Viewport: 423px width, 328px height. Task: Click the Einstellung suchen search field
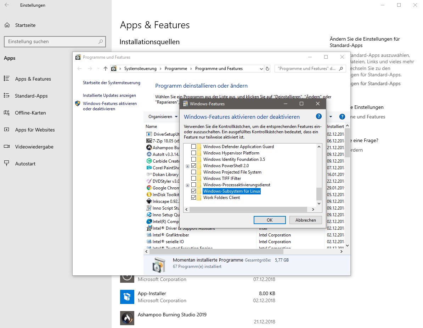click(51, 41)
